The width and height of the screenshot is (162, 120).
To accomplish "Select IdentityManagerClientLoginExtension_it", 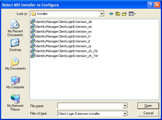I will tap(63, 41).
